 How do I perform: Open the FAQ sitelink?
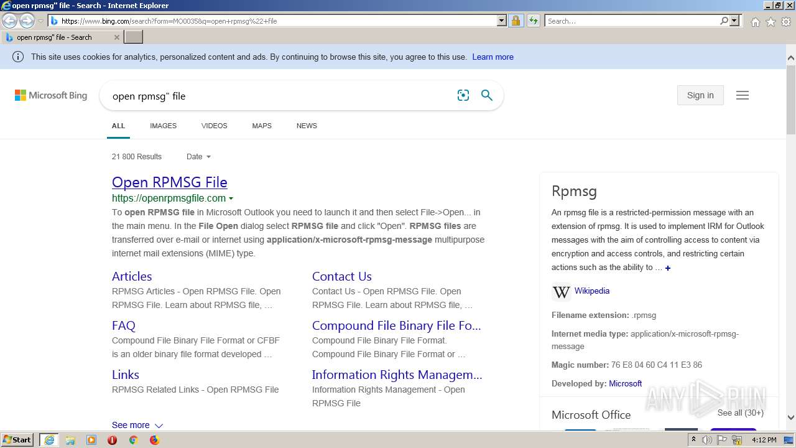click(x=124, y=325)
